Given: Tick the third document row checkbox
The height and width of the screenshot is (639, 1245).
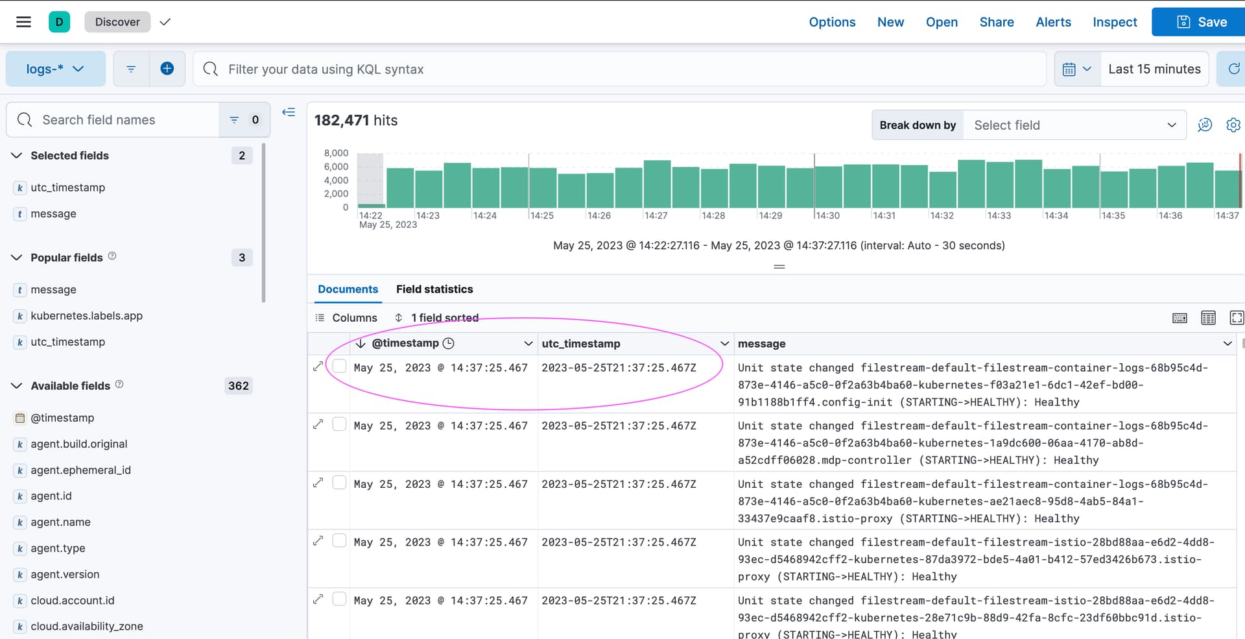Looking at the screenshot, I should coord(339,483).
